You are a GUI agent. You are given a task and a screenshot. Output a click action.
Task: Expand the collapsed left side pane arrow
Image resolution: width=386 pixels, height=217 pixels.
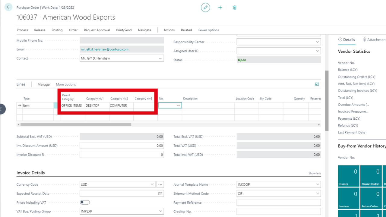2,109
